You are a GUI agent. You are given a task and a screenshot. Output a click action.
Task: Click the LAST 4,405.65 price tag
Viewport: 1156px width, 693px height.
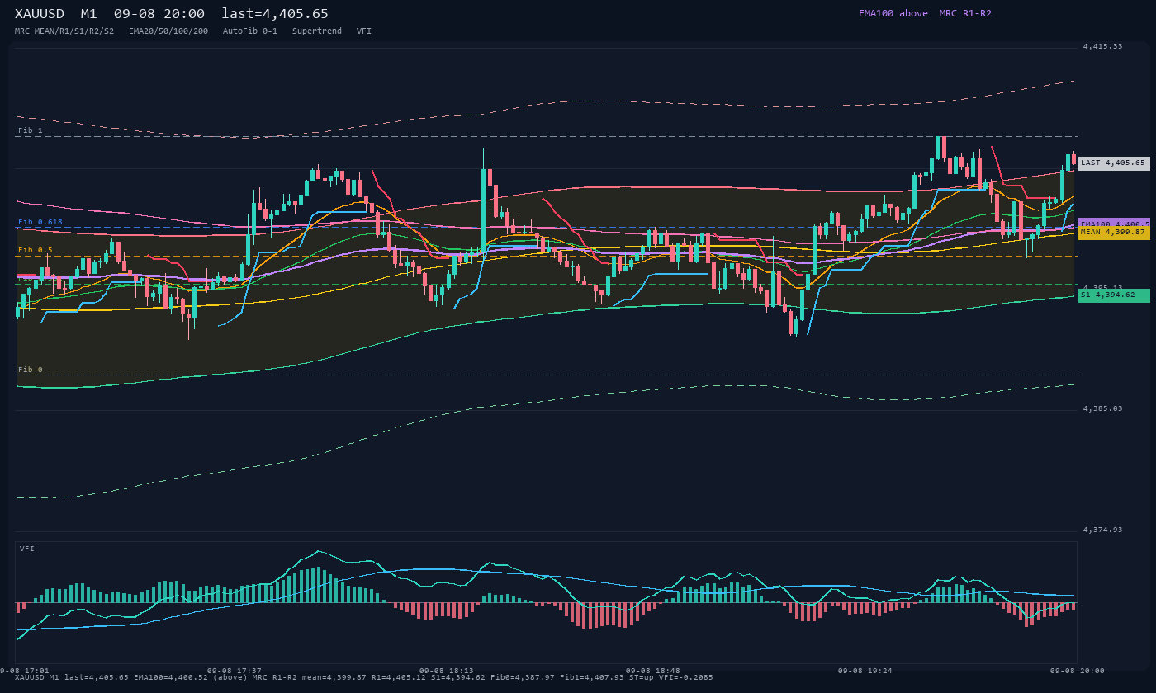tap(1114, 163)
